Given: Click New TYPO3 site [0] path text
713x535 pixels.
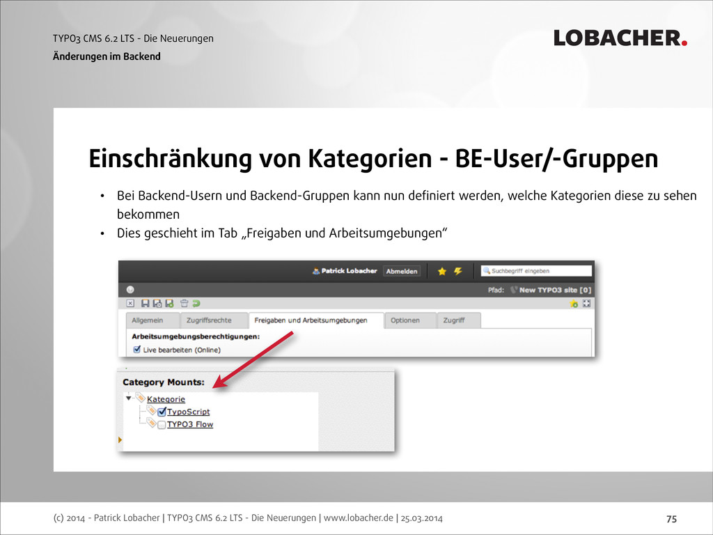Looking at the screenshot, I should (555, 290).
